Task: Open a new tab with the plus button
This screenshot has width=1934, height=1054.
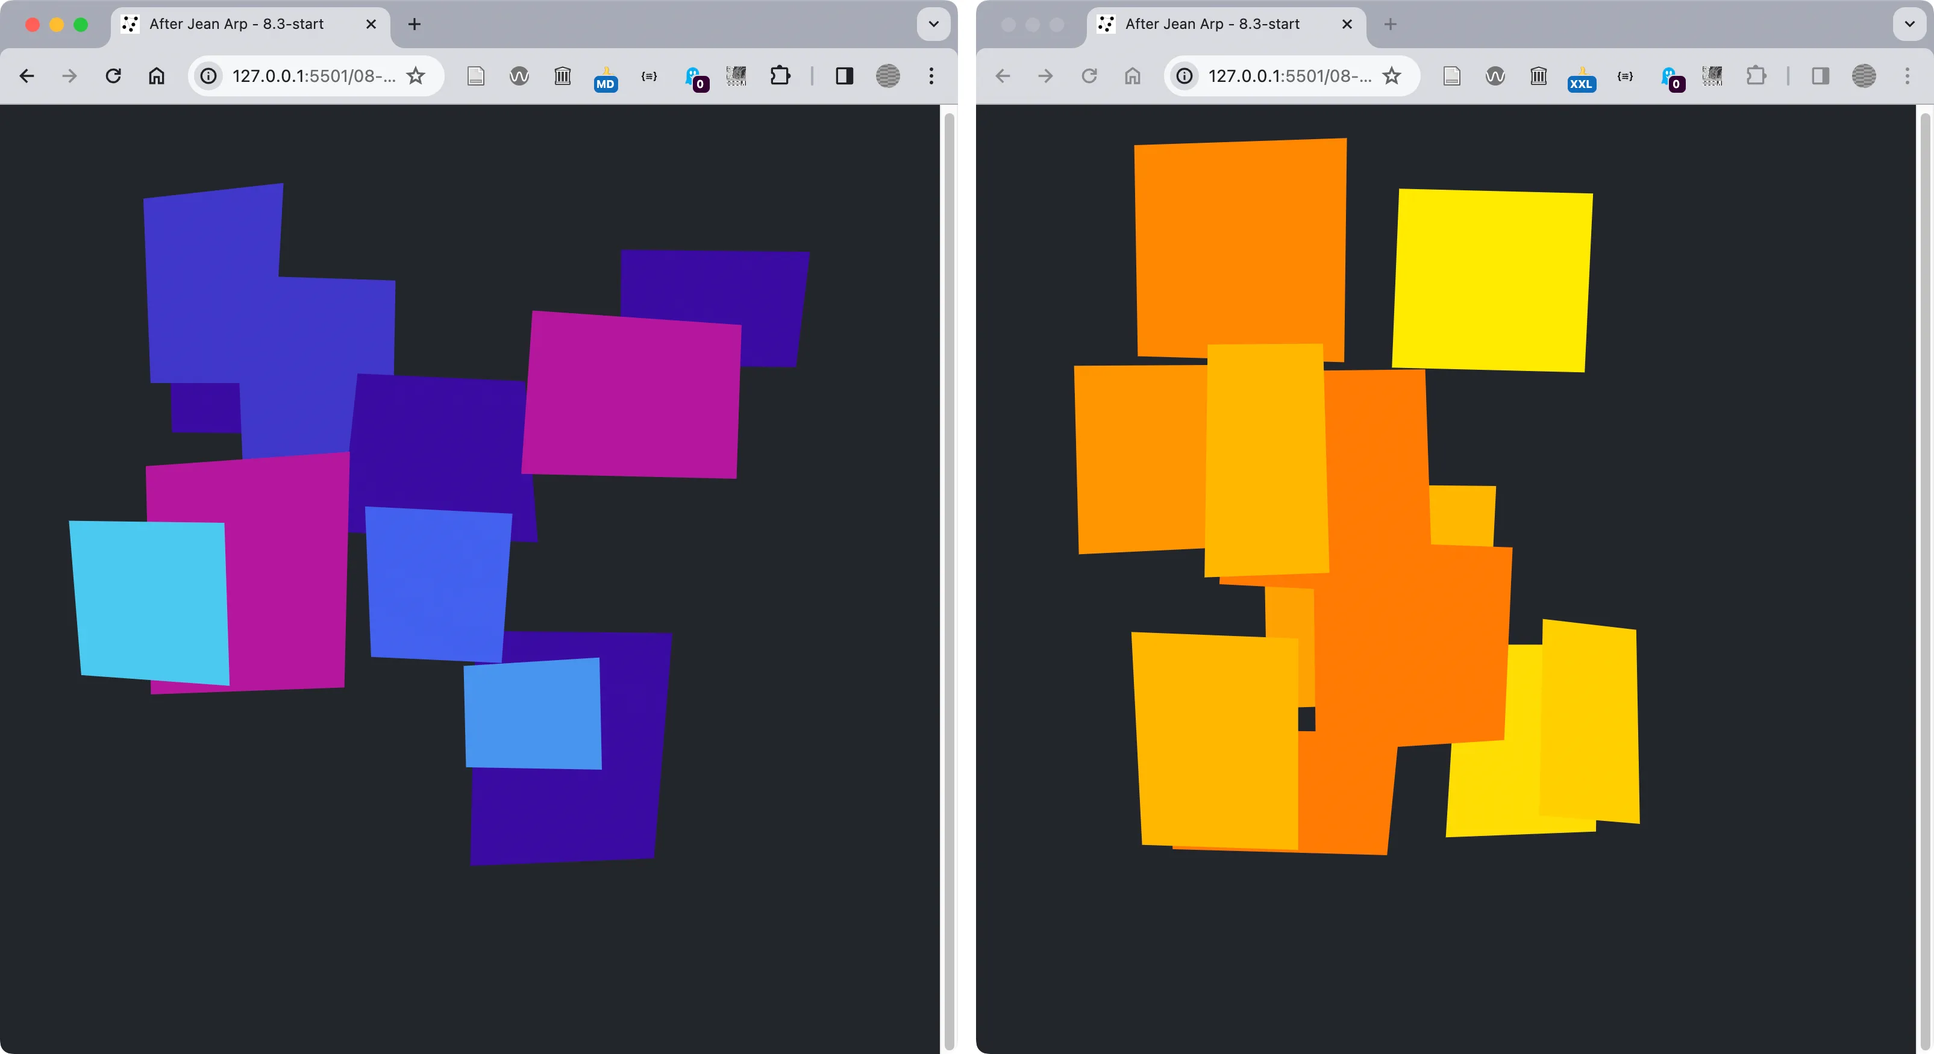Action: coord(415,24)
